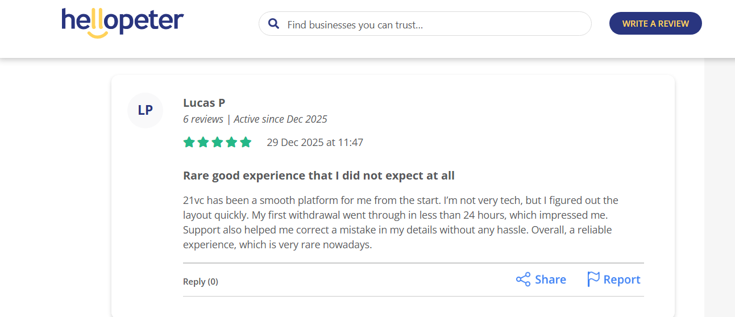
Task: Click the third green rating star
Action: tap(217, 142)
